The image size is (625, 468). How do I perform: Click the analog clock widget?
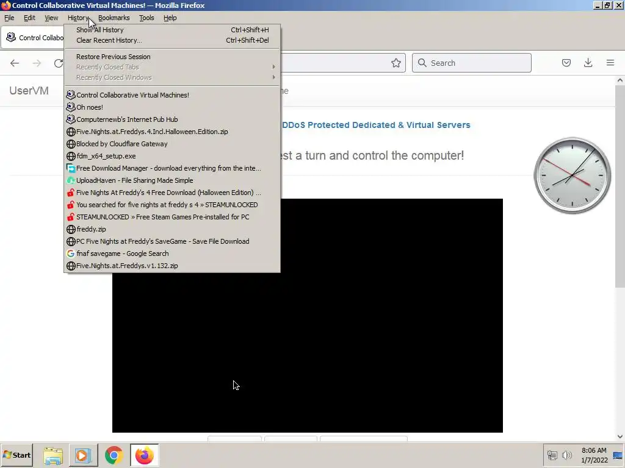572,175
